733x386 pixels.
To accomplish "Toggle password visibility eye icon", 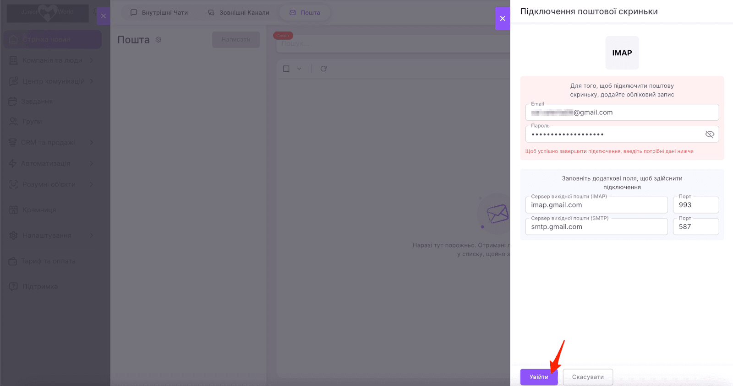I will coord(710,134).
